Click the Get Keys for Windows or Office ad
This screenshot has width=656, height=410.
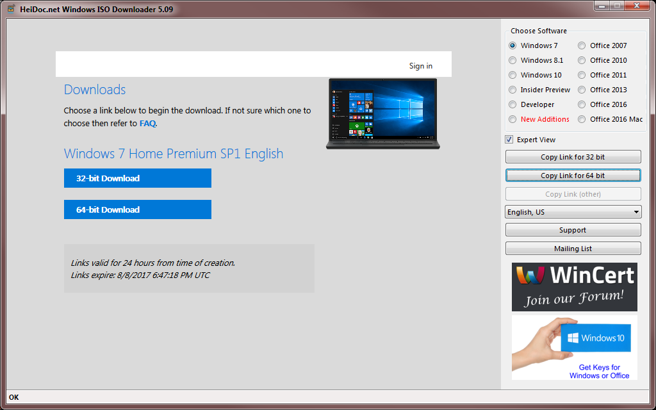point(575,348)
